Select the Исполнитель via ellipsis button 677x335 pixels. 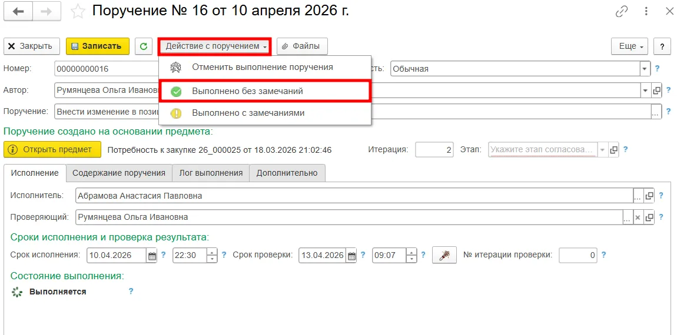coord(638,196)
